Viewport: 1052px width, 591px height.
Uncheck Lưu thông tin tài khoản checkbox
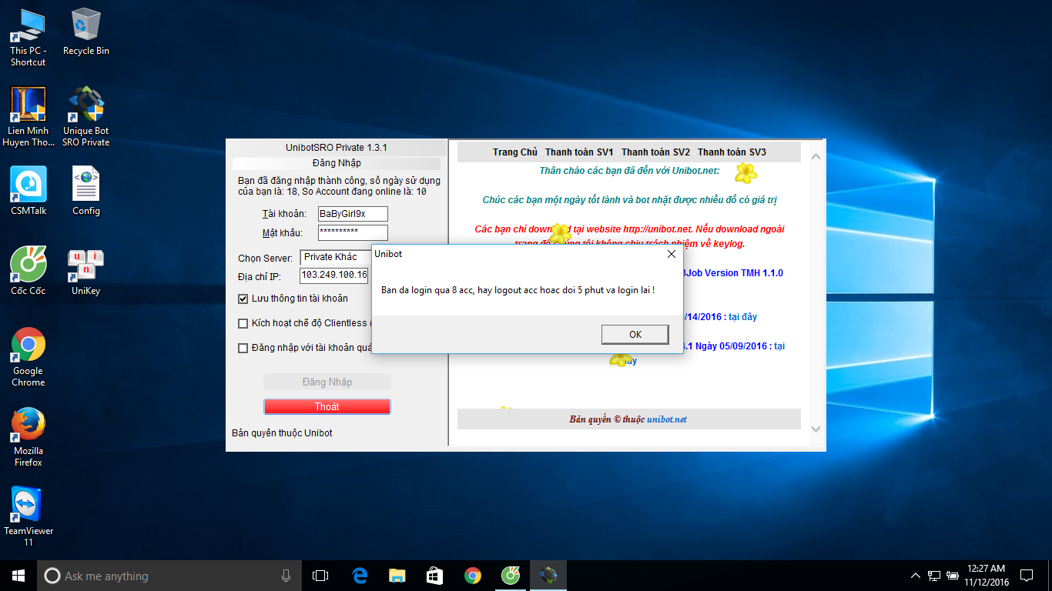click(x=243, y=299)
